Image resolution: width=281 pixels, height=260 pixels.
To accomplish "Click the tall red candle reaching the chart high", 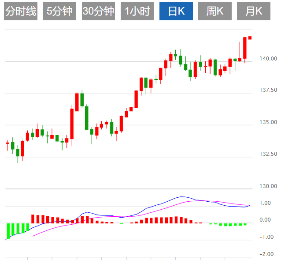I will (245, 48).
